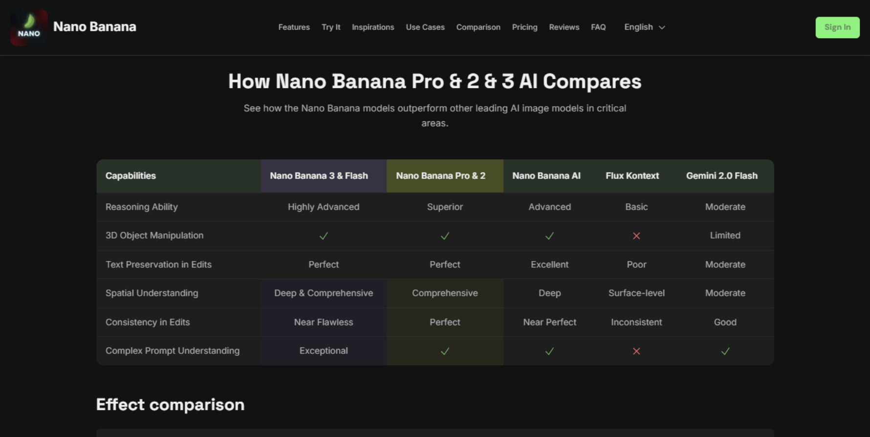Click the Nano Banana Pro & 2 column header
870x437 pixels.
440,176
